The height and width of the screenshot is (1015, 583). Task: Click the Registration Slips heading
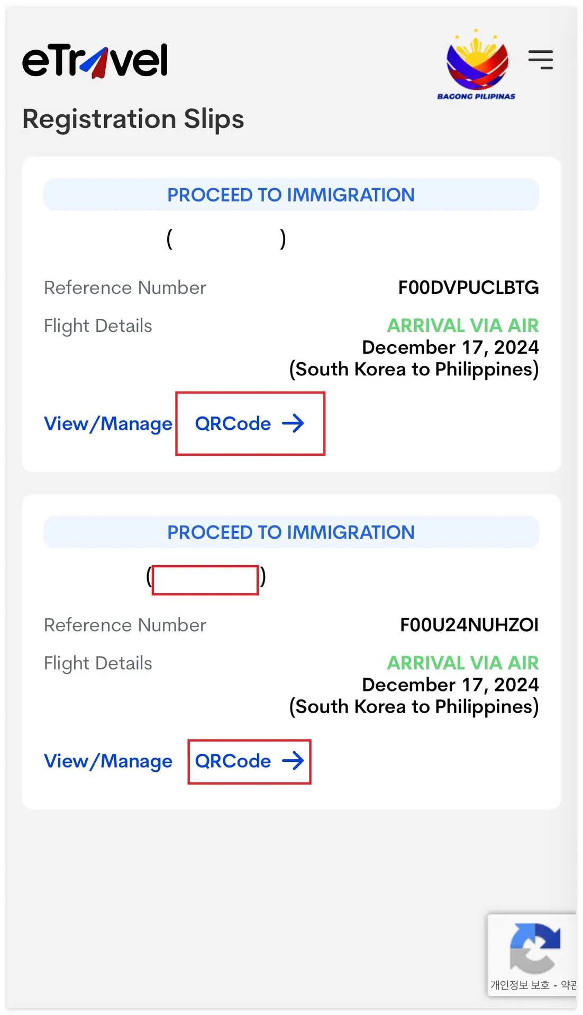tap(133, 119)
